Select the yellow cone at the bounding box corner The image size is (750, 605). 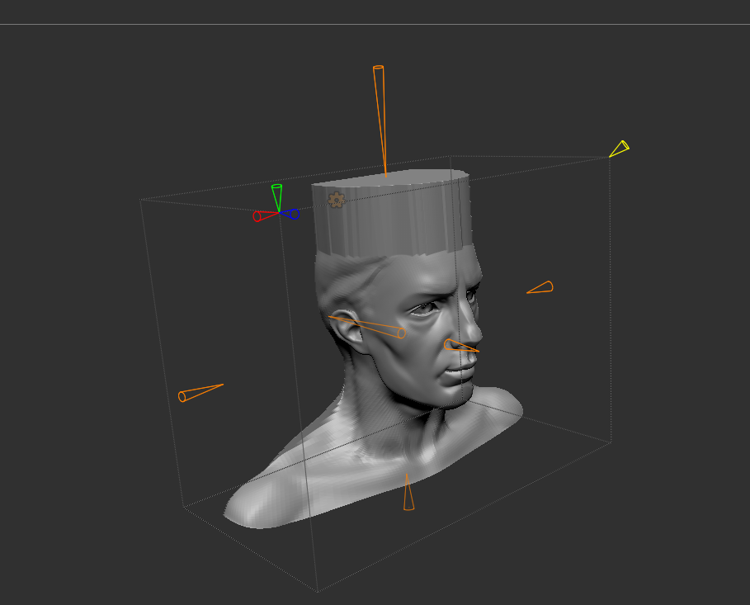coord(620,149)
